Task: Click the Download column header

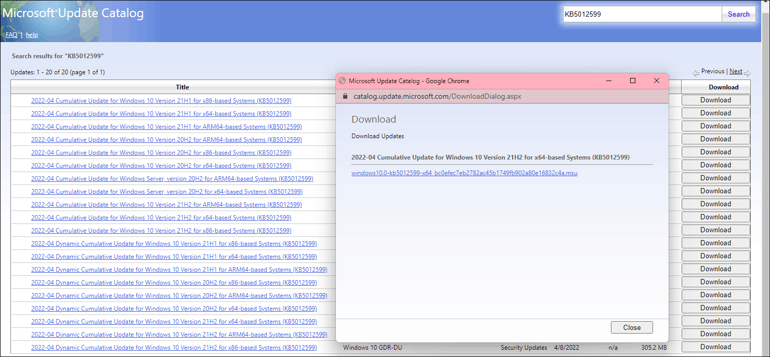Action: point(723,87)
